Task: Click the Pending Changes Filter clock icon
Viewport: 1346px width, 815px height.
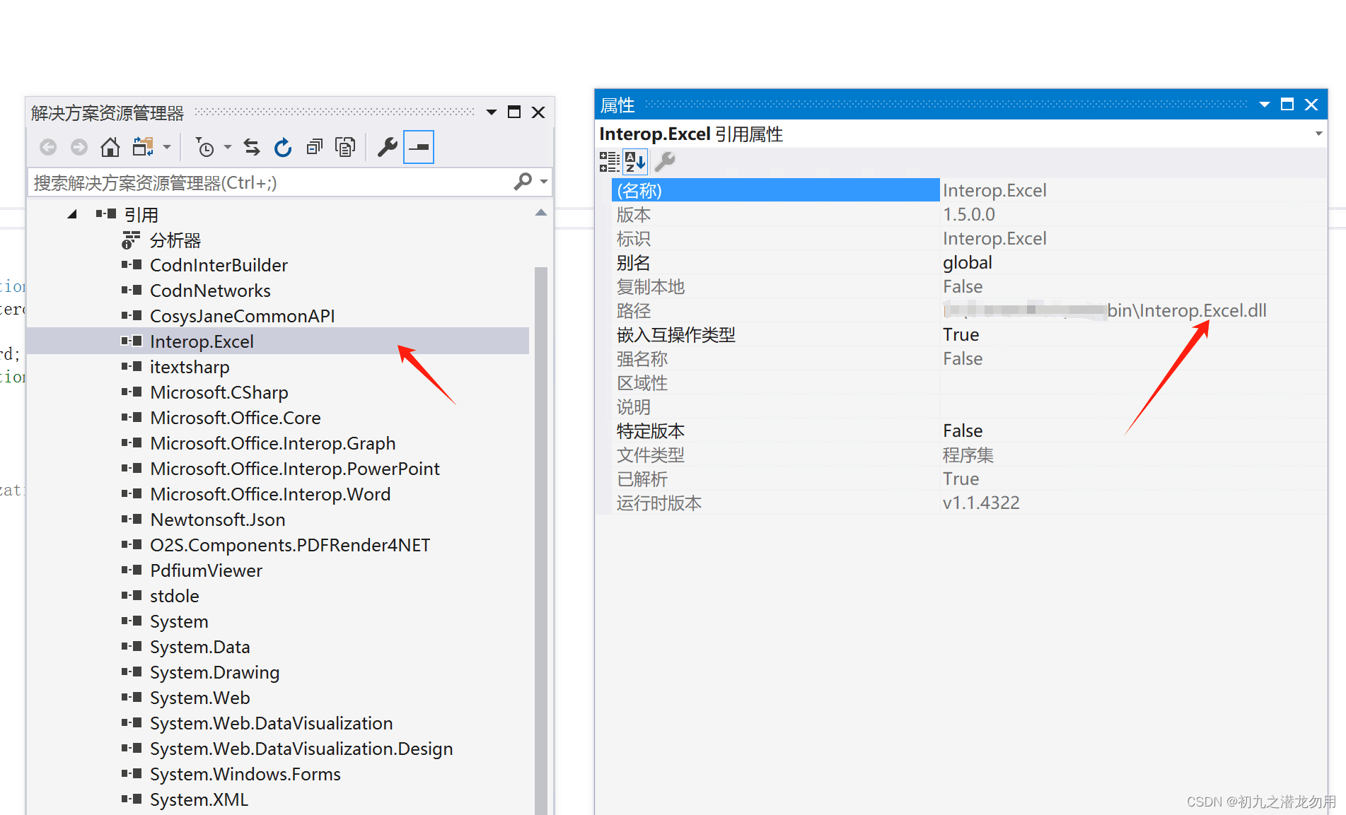Action: tap(204, 147)
